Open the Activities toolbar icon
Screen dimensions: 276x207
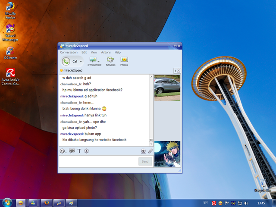[x=110, y=60]
